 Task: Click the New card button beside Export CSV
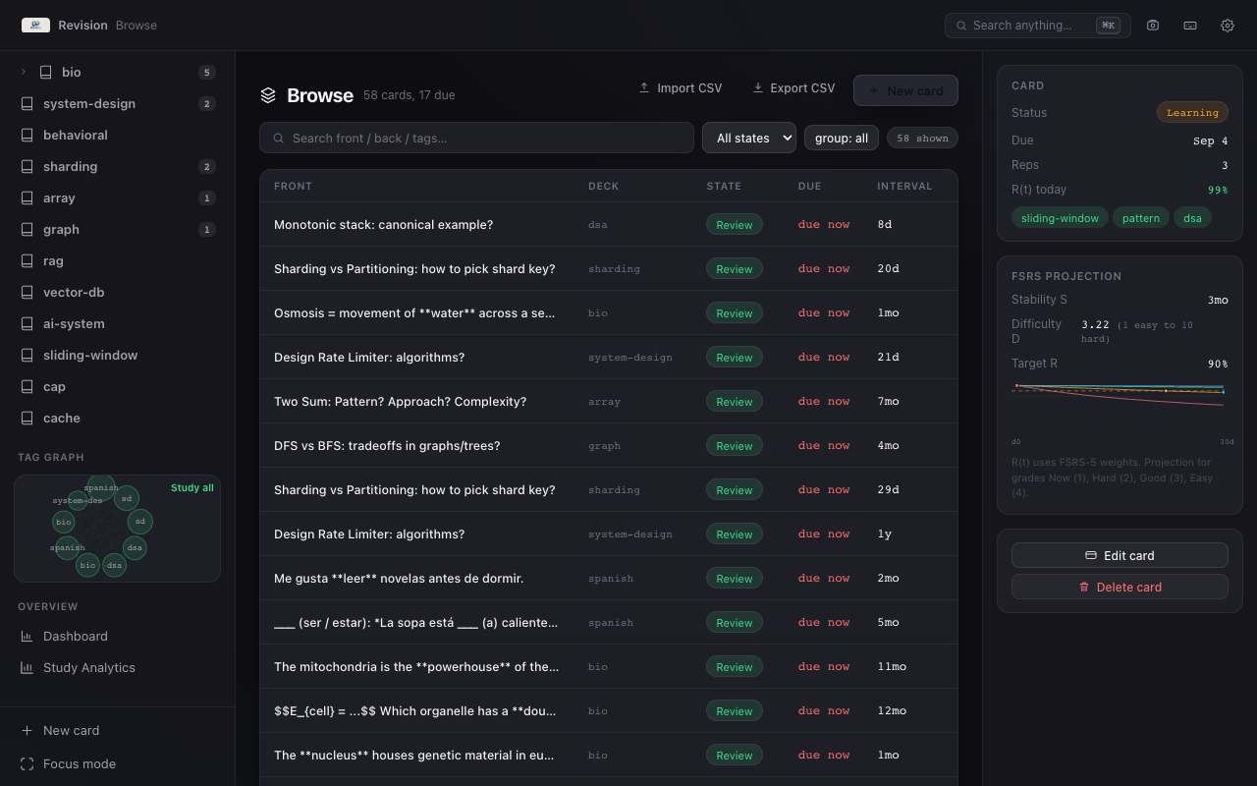905,90
